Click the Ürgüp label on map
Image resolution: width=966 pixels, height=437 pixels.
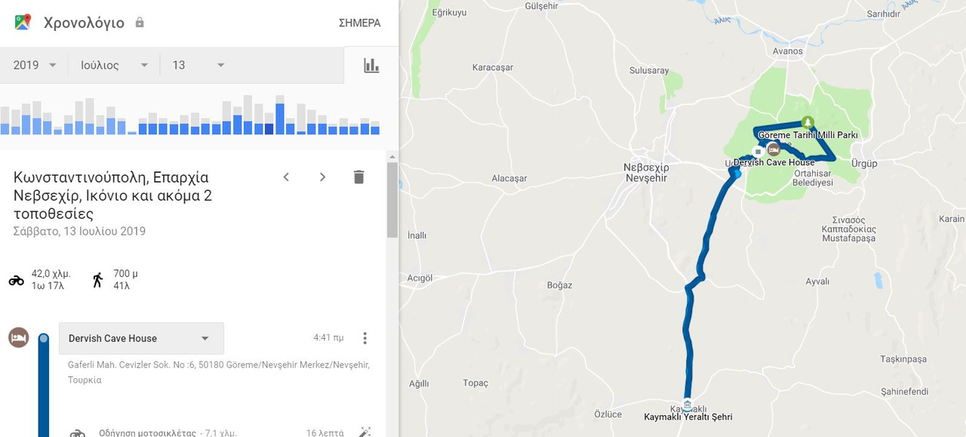pyautogui.click(x=865, y=164)
